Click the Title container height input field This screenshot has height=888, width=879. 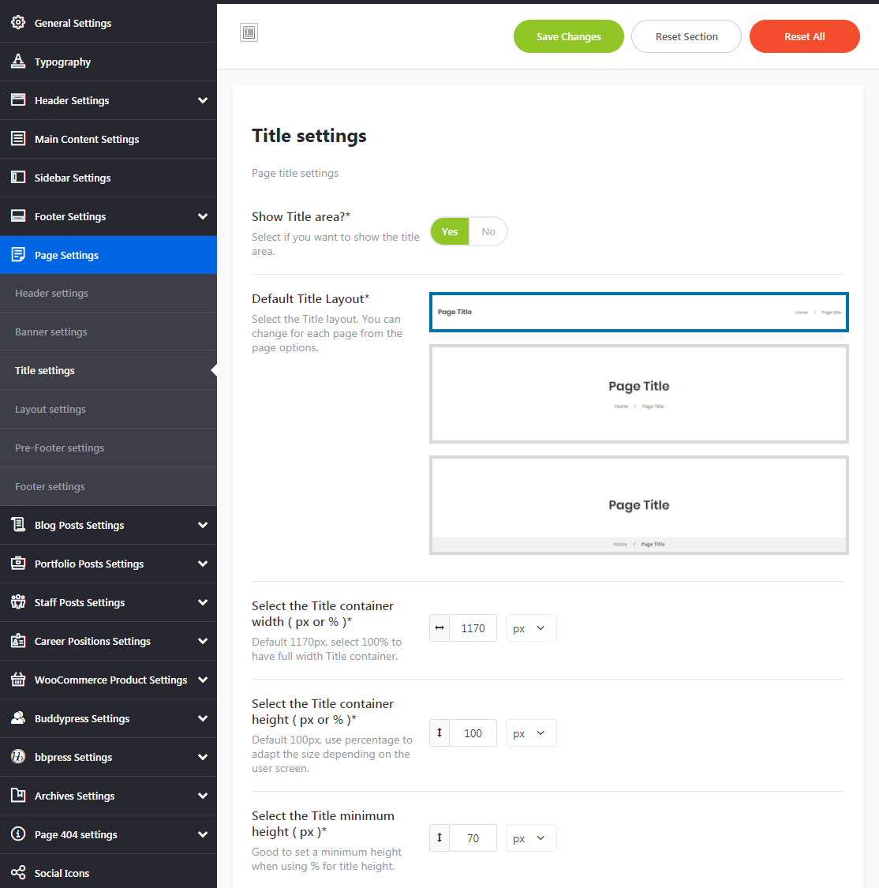coord(473,733)
